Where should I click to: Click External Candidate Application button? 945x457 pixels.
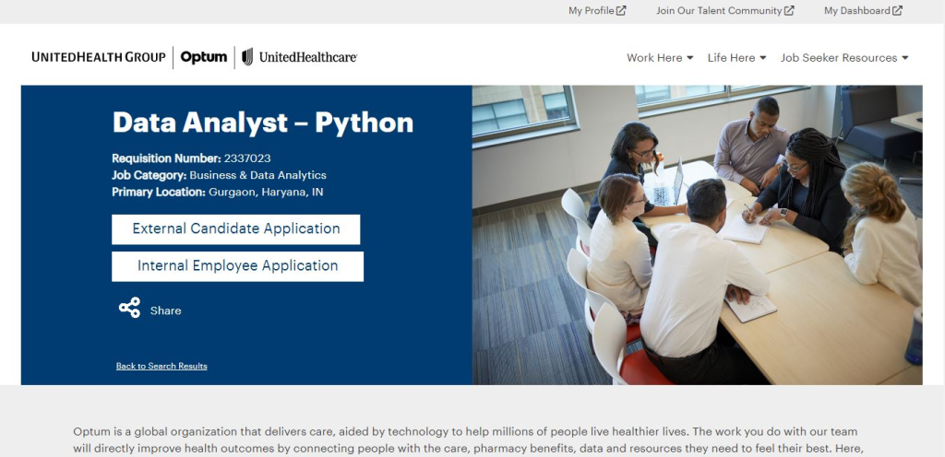(235, 229)
